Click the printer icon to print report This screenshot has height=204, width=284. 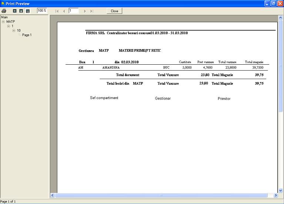coord(4,11)
